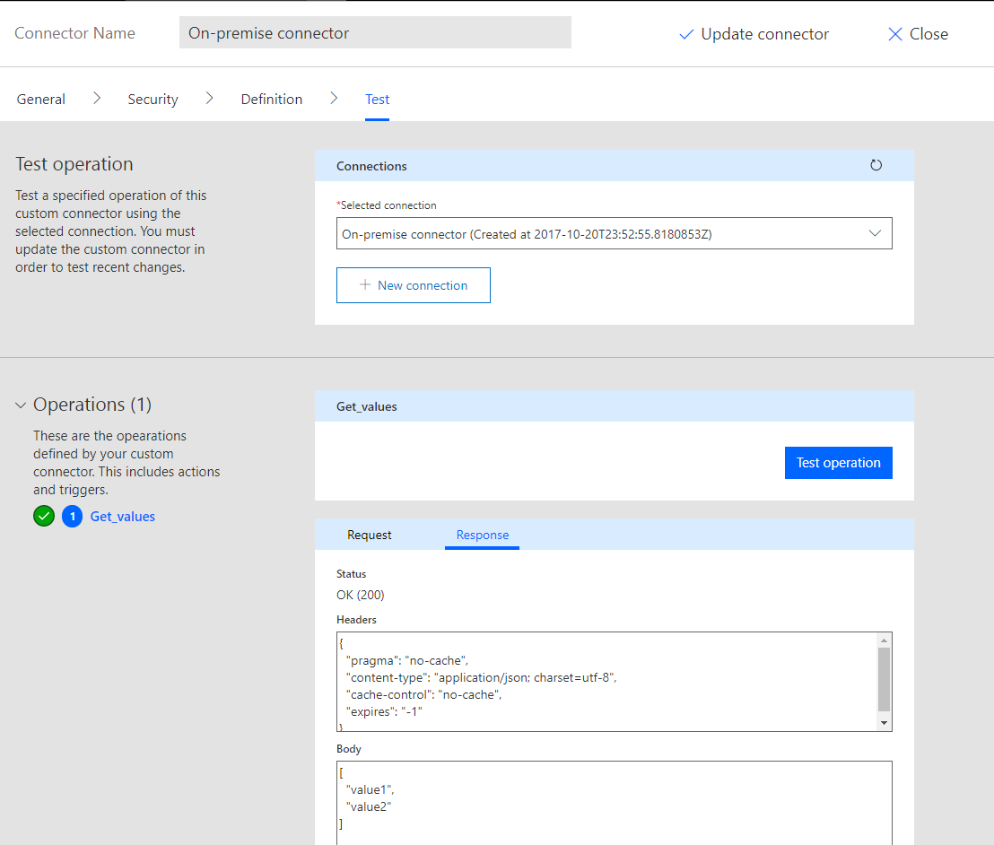Click the plus icon in New connection
994x845 pixels.
pyautogui.click(x=365, y=285)
